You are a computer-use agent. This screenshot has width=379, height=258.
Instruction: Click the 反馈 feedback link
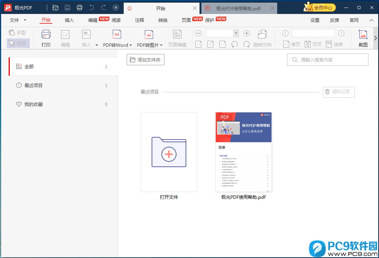click(334, 20)
